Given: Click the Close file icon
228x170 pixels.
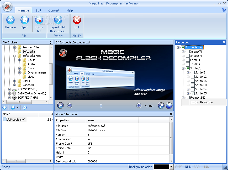Looking at the screenshot, I should pyautogui.click(x=39, y=20).
